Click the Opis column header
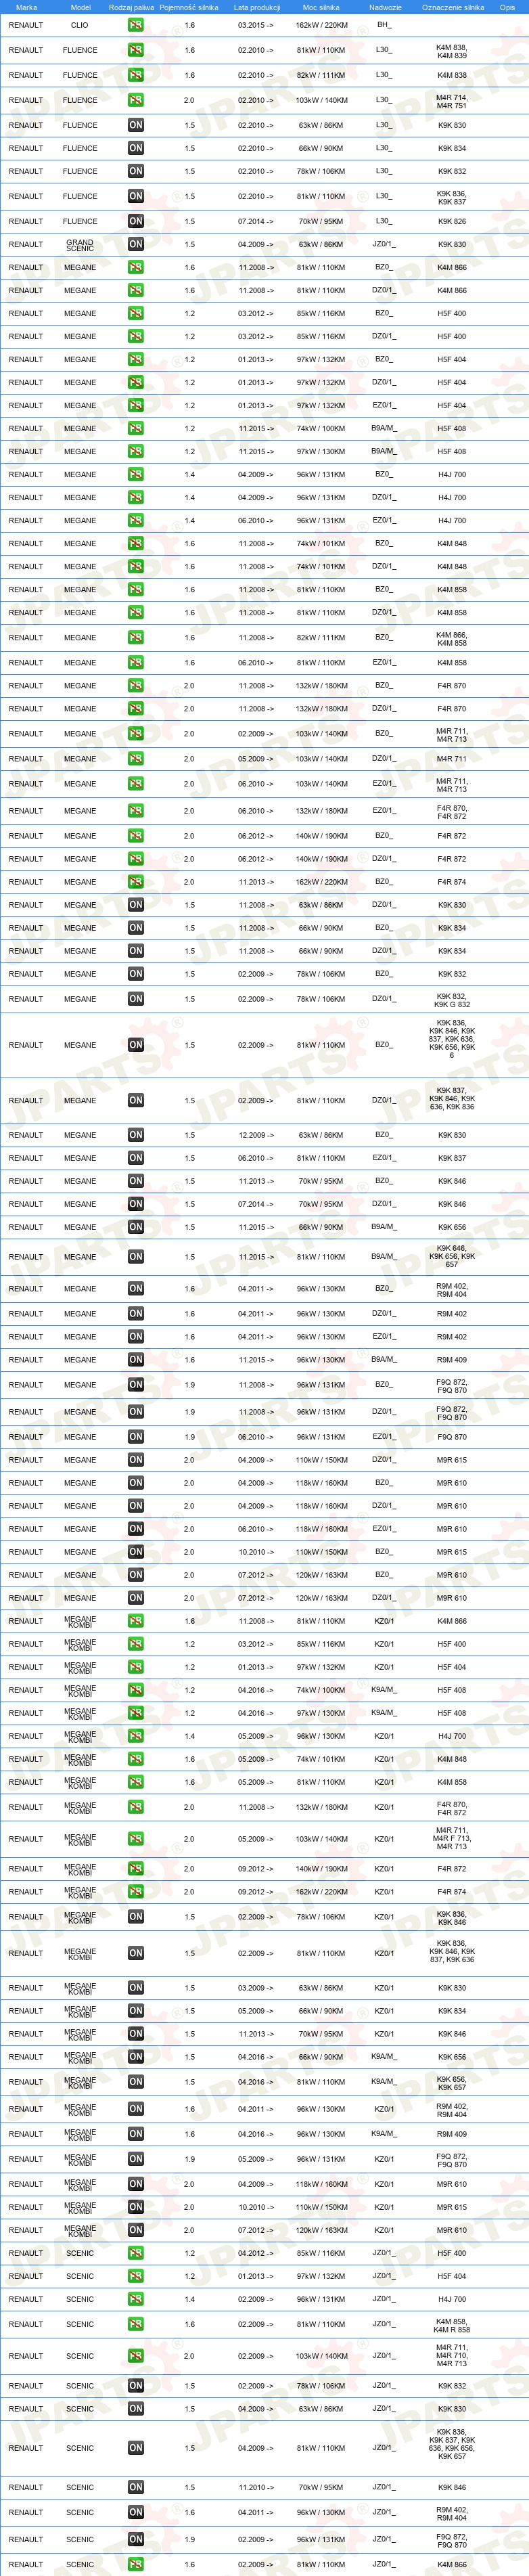 [507, 7]
